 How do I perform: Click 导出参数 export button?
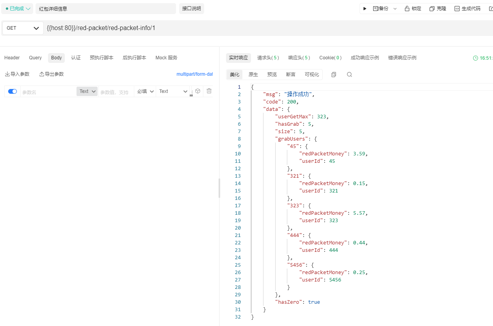tap(52, 74)
